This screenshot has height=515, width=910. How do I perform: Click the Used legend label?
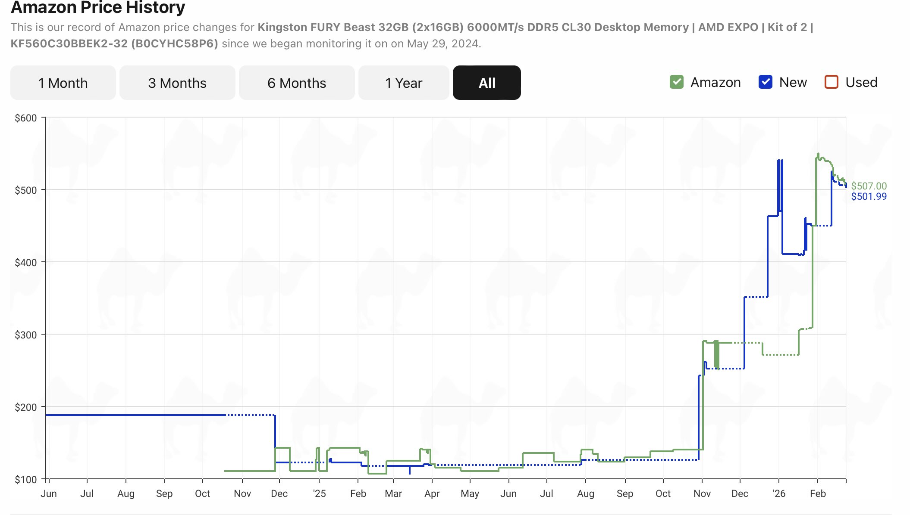pyautogui.click(x=861, y=82)
